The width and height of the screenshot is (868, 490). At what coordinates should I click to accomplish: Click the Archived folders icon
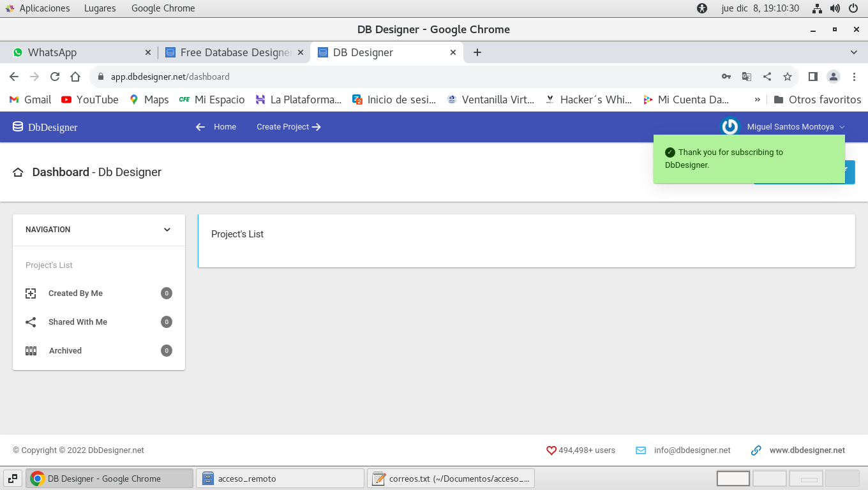click(x=31, y=351)
